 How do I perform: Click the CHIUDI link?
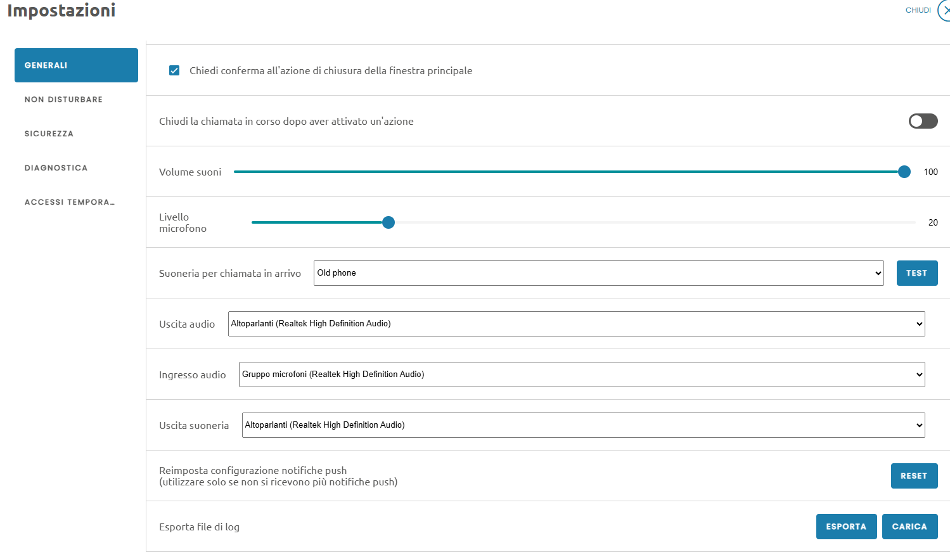918,10
